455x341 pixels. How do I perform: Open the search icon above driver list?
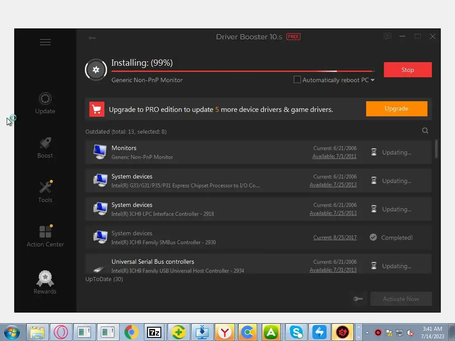425,131
